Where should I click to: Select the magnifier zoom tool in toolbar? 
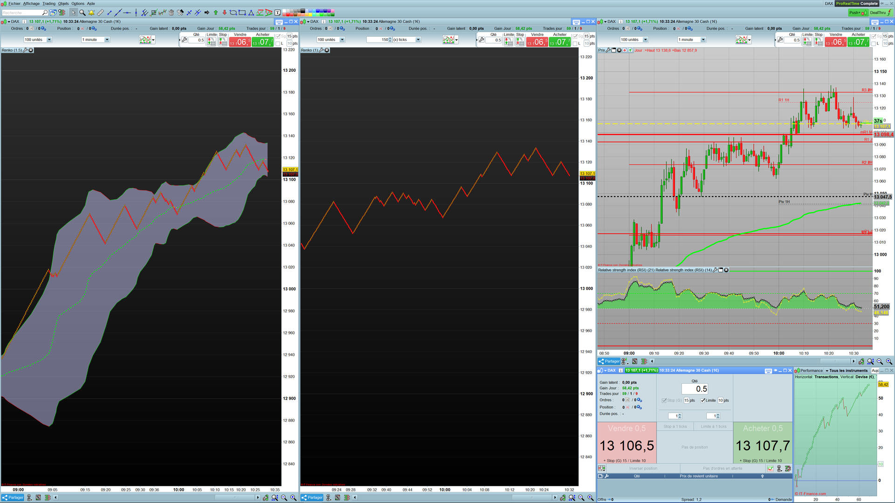82,13
